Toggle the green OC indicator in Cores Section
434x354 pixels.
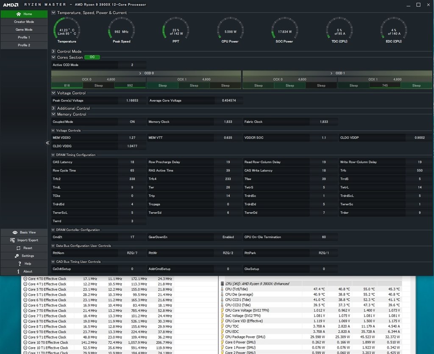[x=92, y=57]
